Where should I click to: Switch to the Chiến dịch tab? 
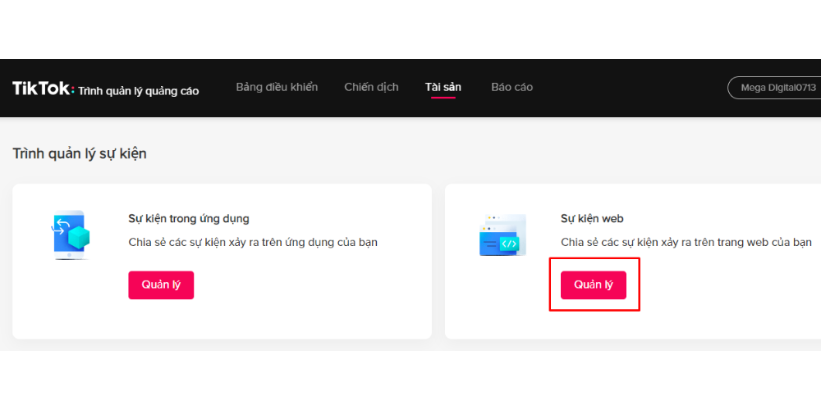point(371,88)
